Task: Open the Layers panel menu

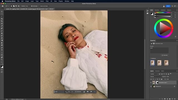Action: pyautogui.click(x=177, y=71)
